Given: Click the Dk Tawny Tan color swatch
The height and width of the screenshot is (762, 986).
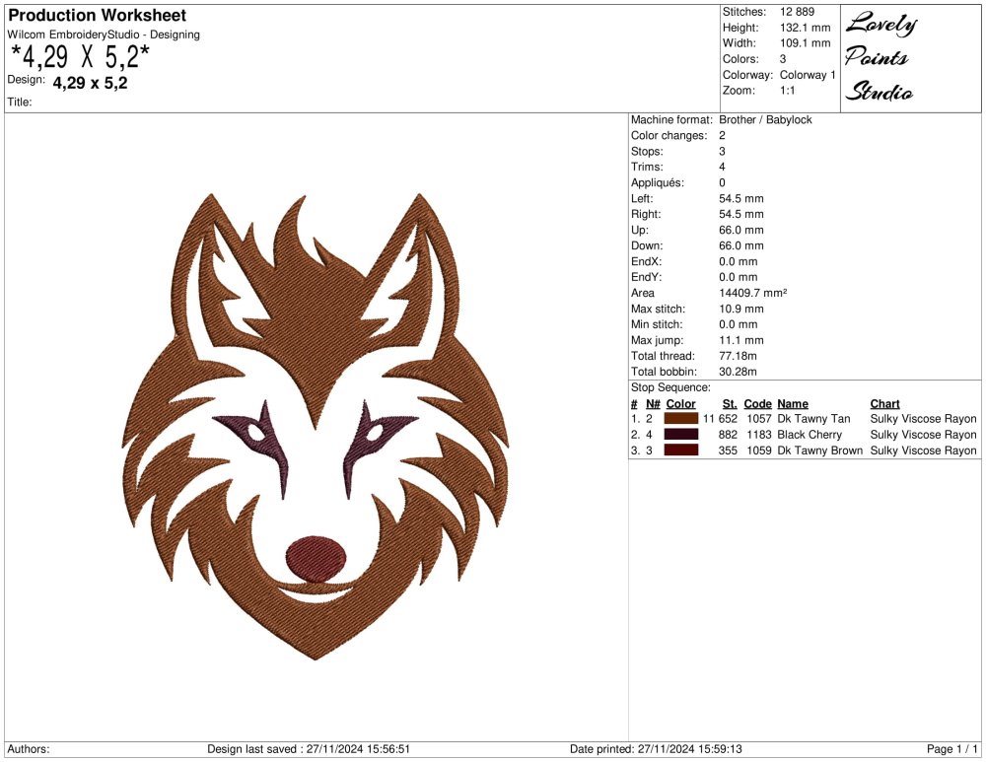Looking at the screenshot, I should pos(681,419).
